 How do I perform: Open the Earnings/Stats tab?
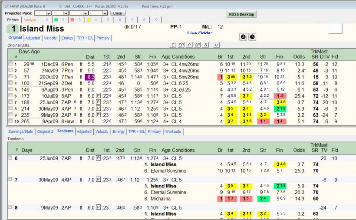[21, 131]
